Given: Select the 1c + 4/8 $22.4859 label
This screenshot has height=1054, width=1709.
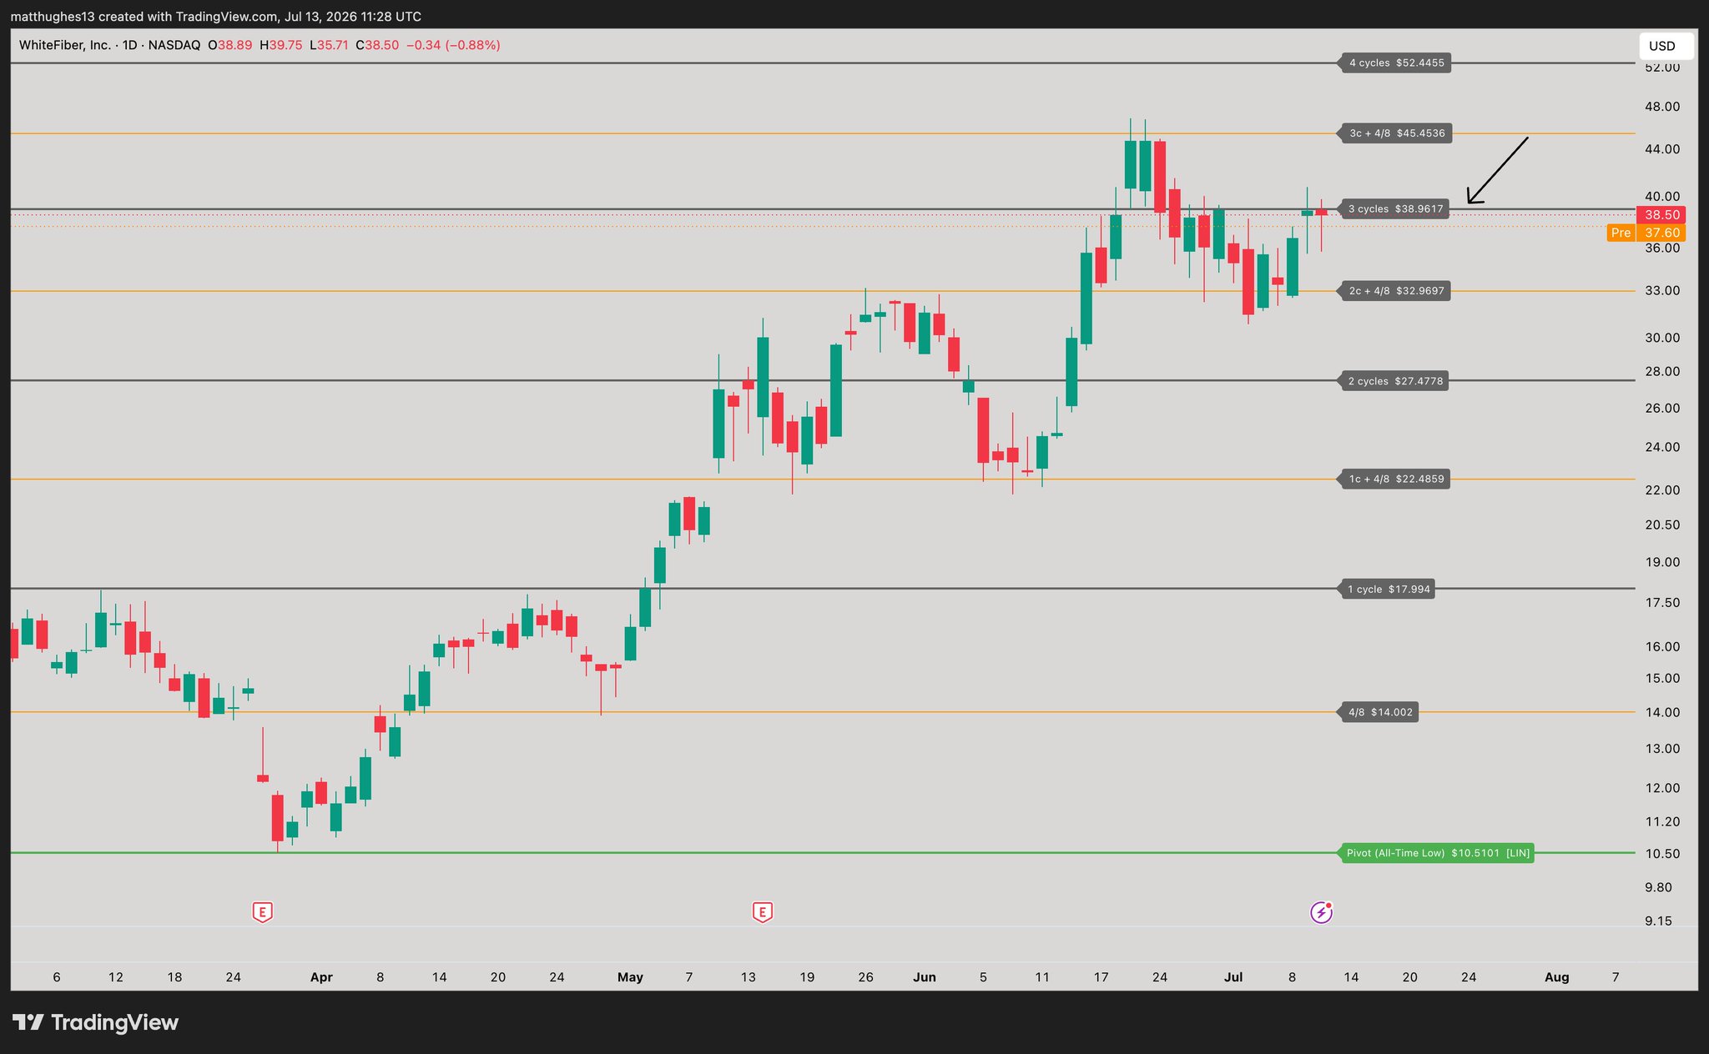Looking at the screenshot, I should pos(1395,479).
